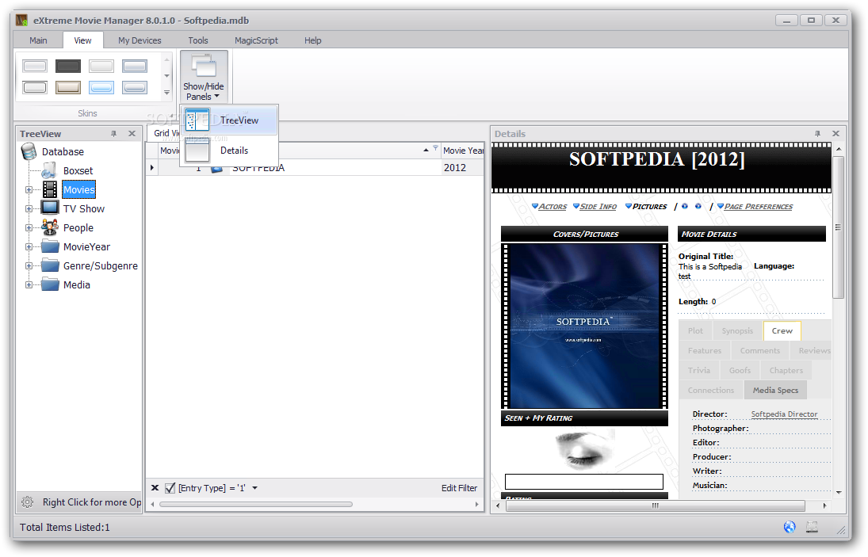Open the filter history dropdown arrow
Viewport: 868px width, 557px height.
click(254, 488)
